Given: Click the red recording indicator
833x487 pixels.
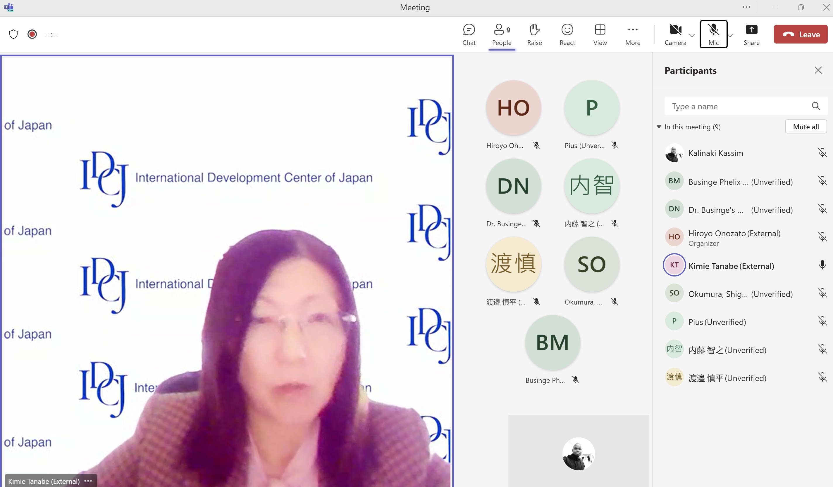Looking at the screenshot, I should click(x=32, y=34).
